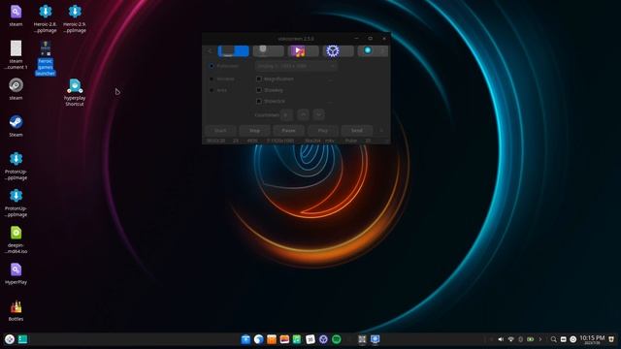The width and height of the screenshot is (621, 349).
Task: Open the gear Settings tab in vokoscreen
Action: pyautogui.click(x=338, y=51)
